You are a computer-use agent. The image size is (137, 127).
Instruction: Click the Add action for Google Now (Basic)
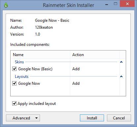tap(76, 69)
